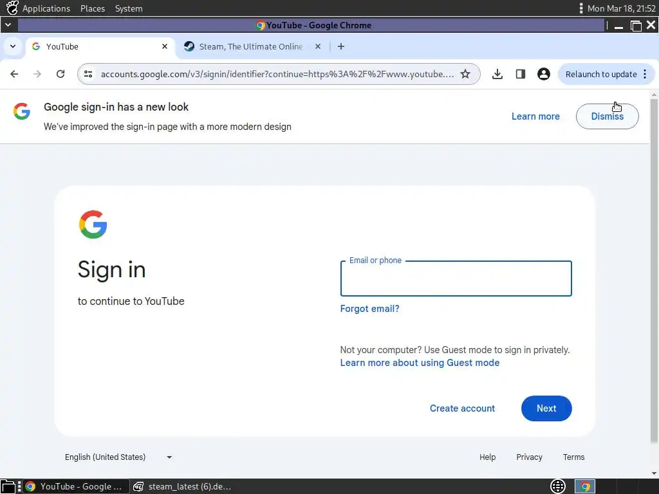
Task: Open site information icon in address bar
Action: [88, 75]
